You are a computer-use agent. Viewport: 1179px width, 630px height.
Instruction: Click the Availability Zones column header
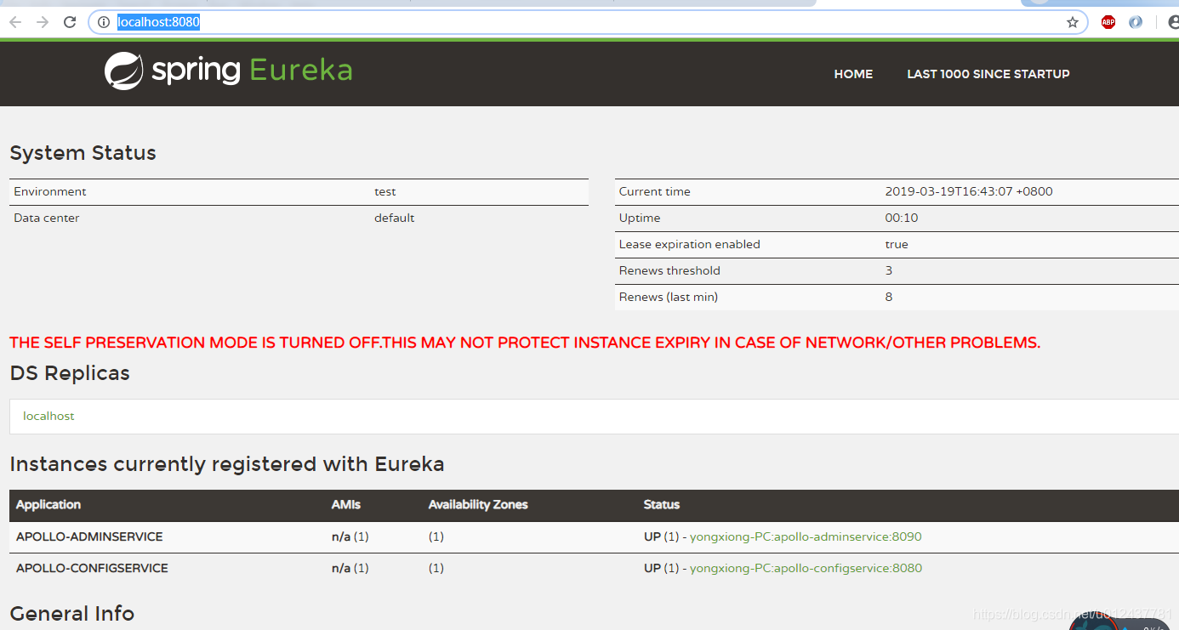point(478,504)
